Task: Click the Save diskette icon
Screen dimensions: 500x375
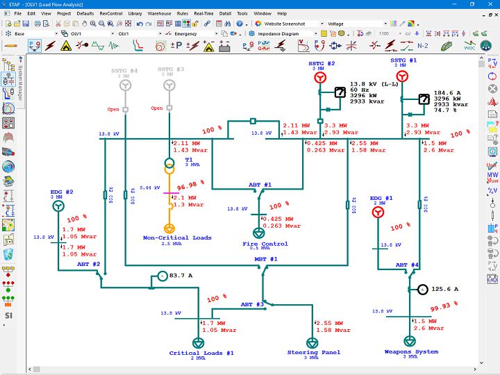Action: pyautogui.click(x=27, y=23)
